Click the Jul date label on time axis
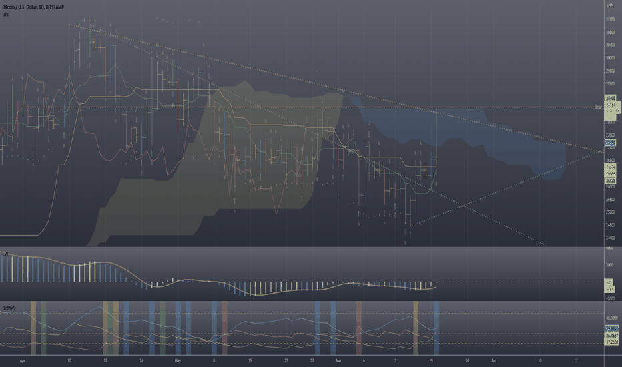 click(493, 360)
